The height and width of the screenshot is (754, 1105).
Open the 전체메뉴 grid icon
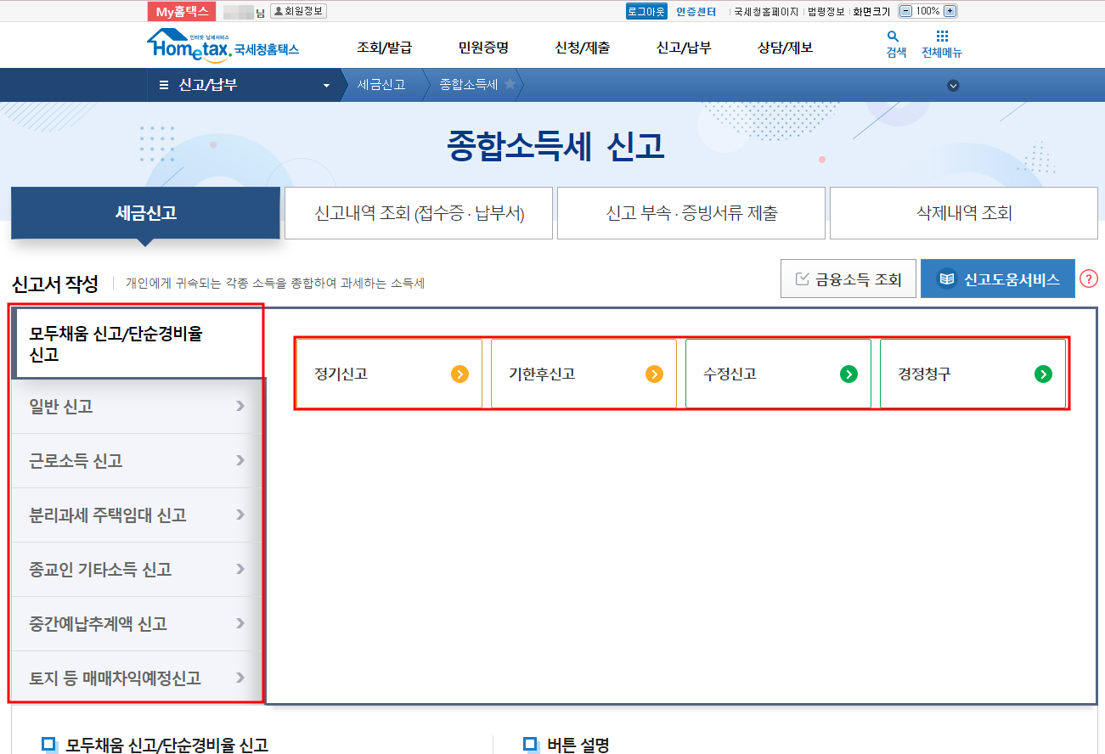[942, 37]
